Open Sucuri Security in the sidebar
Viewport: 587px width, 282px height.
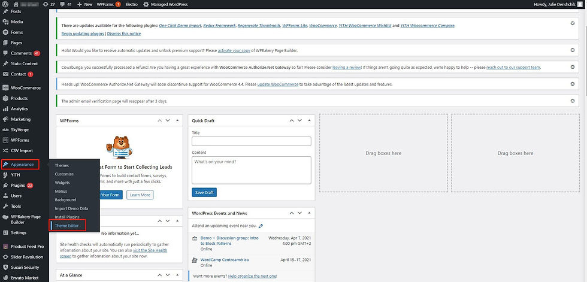click(x=25, y=268)
